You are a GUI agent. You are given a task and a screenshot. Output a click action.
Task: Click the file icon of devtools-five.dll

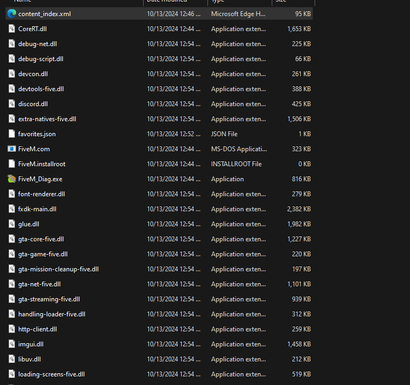12,88
